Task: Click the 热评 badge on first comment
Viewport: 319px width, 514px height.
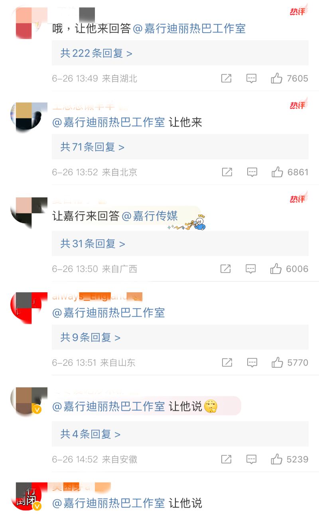Action: (298, 10)
